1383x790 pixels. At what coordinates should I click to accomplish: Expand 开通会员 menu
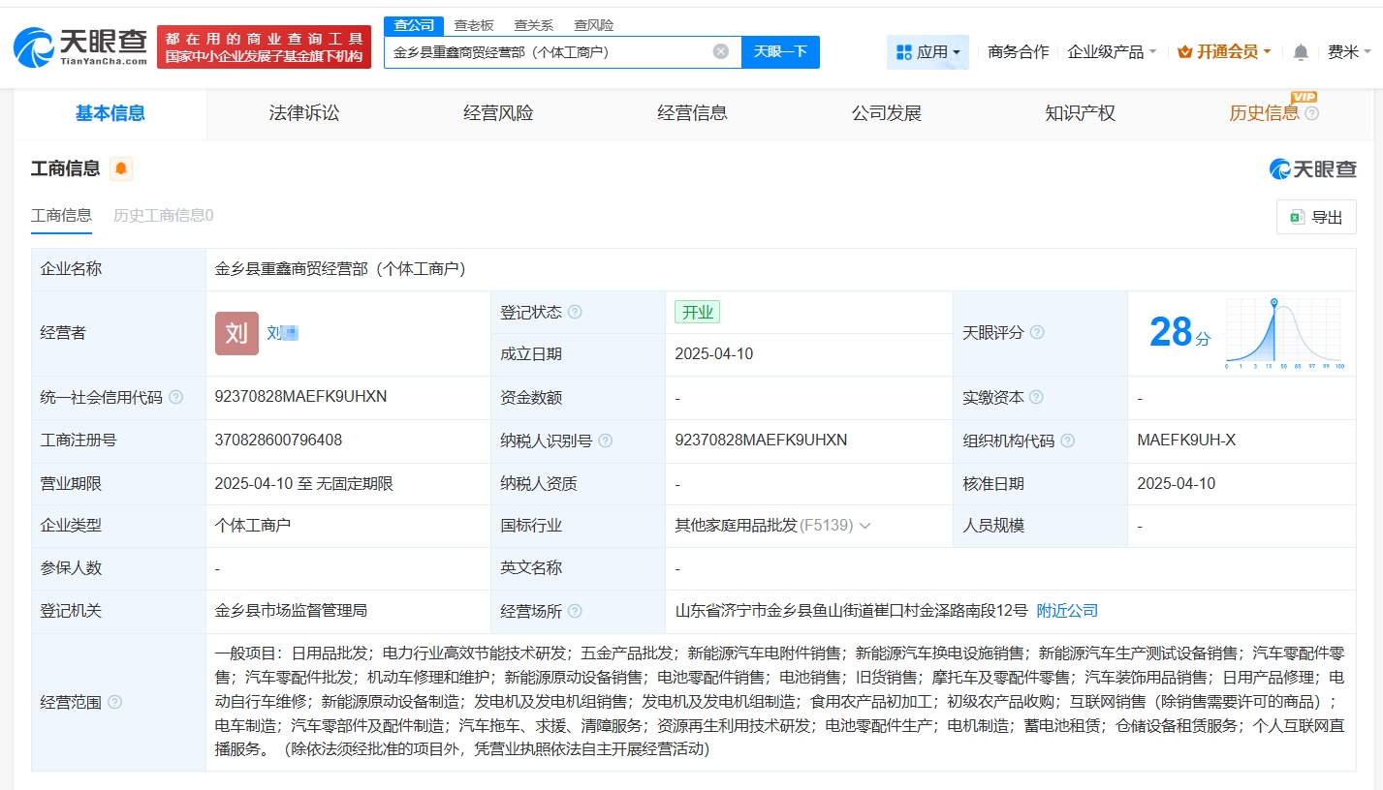point(1224,52)
